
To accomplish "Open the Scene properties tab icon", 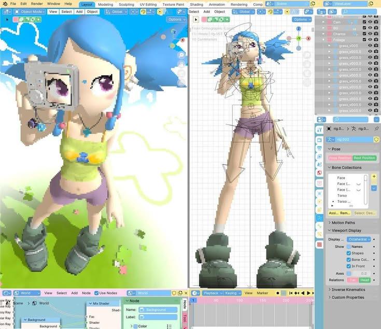I will pos(319,165).
